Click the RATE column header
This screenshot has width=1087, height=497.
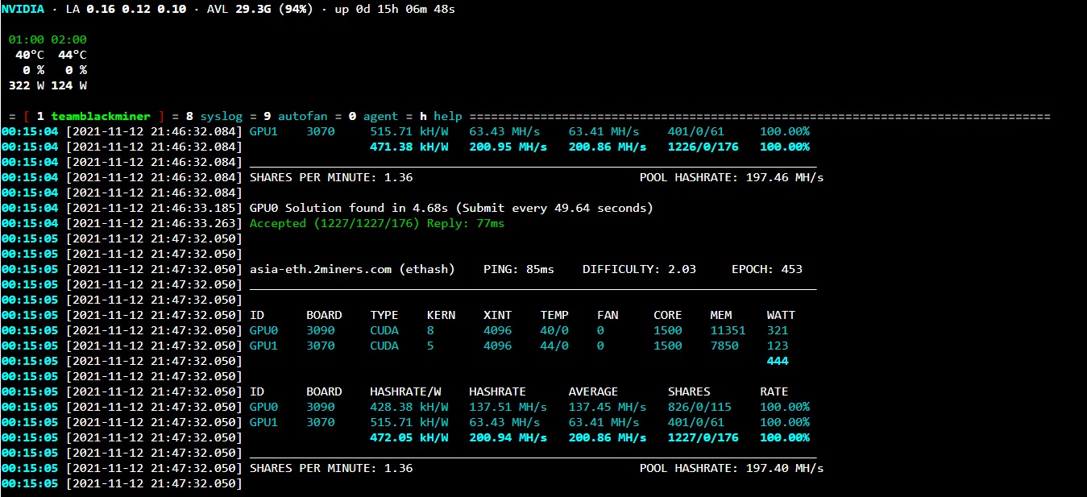tap(774, 391)
